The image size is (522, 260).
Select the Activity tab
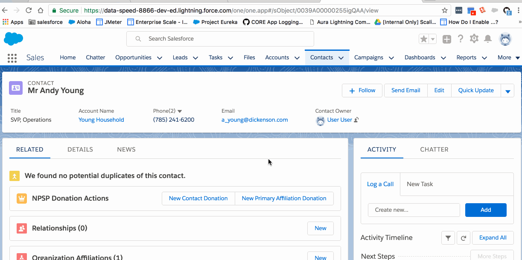pos(382,149)
